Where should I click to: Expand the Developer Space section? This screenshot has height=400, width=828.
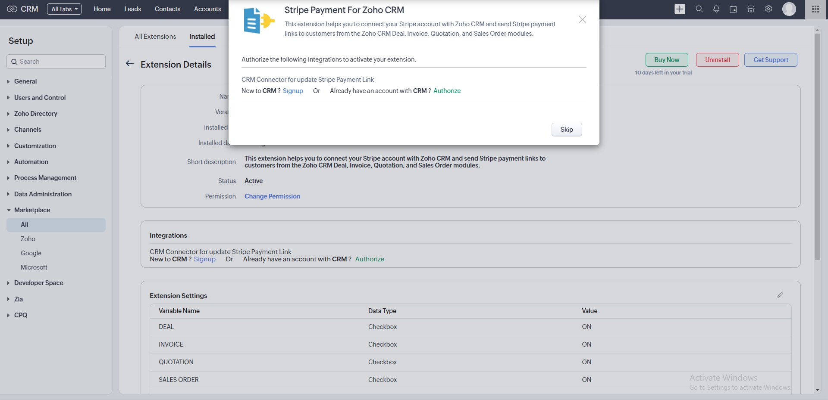point(38,283)
